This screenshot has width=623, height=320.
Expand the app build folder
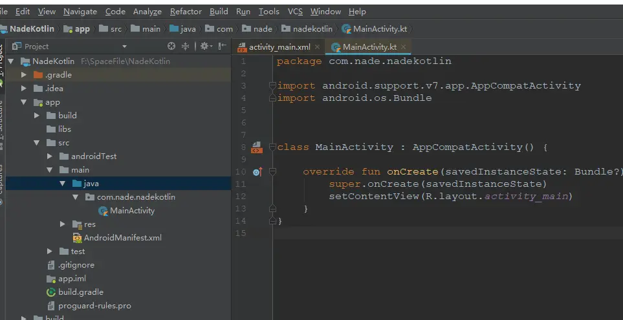[37, 116]
